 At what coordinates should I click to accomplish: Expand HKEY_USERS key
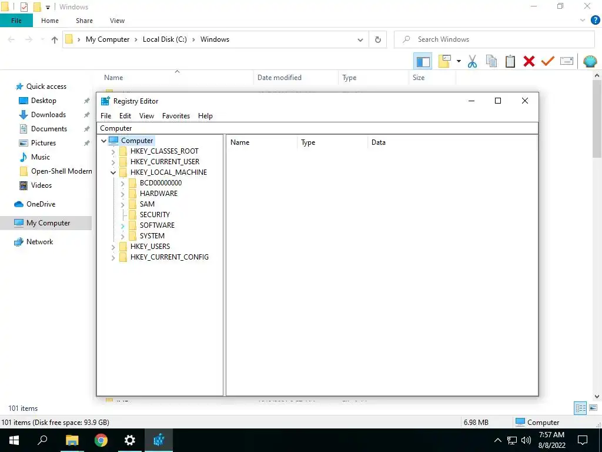click(x=113, y=247)
